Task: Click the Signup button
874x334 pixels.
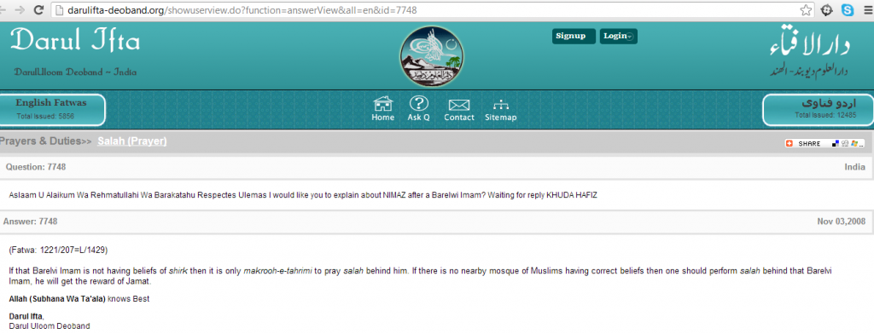Action: (x=574, y=36)
